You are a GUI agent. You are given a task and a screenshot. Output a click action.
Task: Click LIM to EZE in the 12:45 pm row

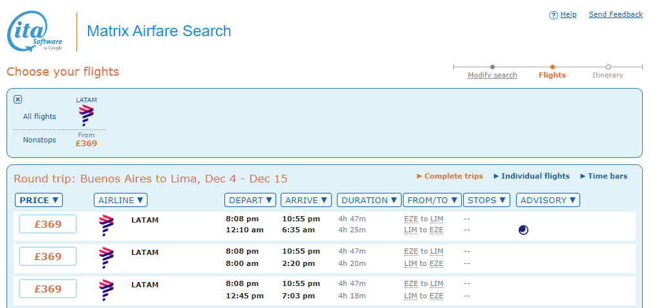pos(424,296)
